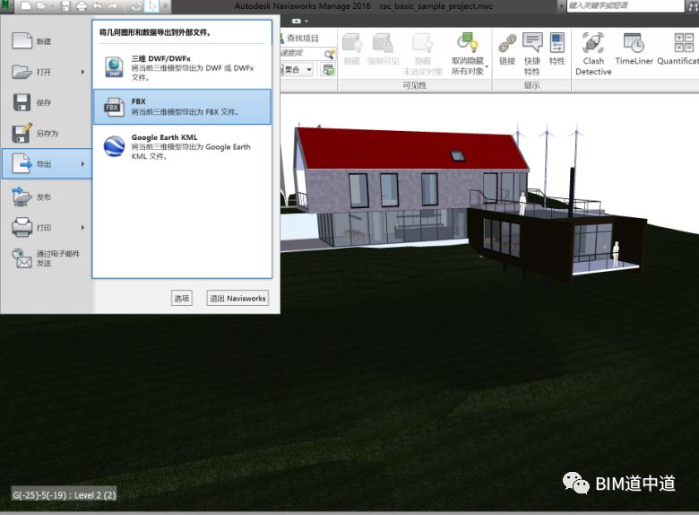Click the Save disk icon in quick access toolbar

[65, 6]
